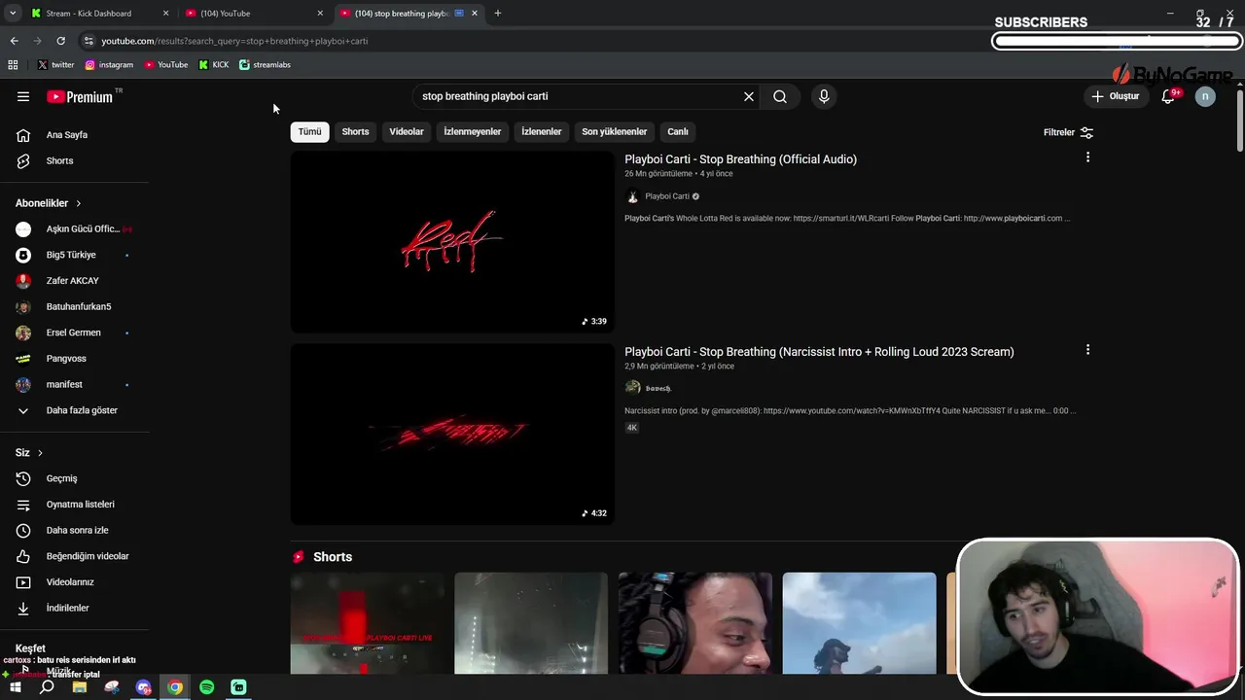
Task: Click the page vertical scrollbar
Action: [x=1239, y=121]
